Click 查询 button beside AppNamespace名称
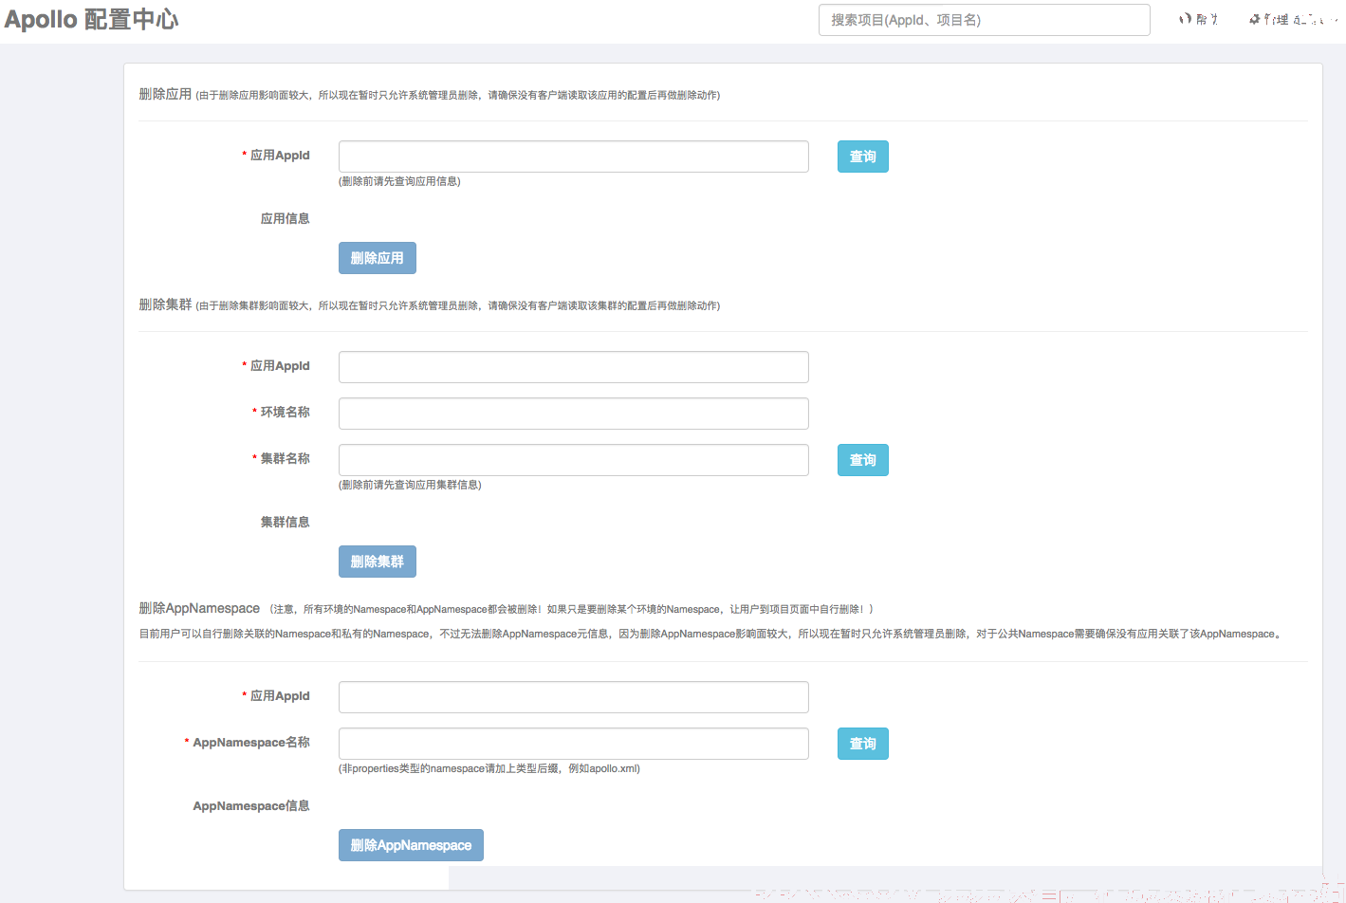 click(x=862, y=744)
